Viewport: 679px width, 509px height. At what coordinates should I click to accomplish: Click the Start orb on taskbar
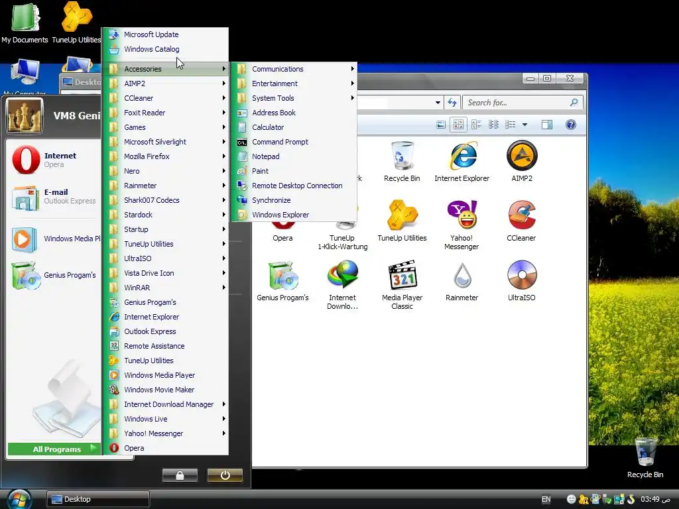click(x=19, y=499)
